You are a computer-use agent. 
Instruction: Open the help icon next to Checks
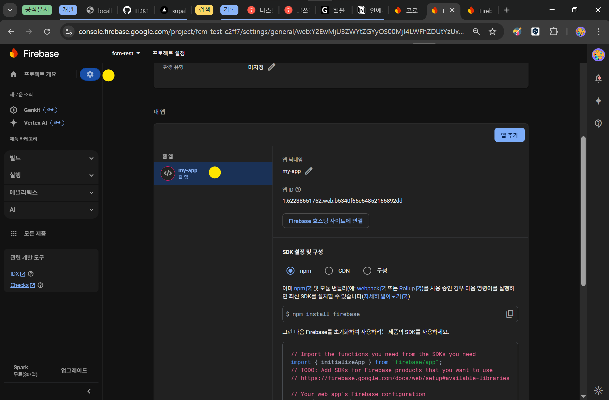pyautogui.click(x=40, y=285)
